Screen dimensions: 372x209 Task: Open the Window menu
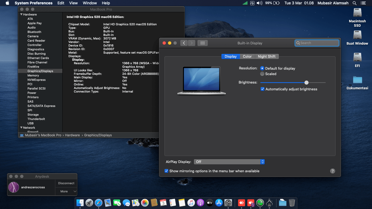(x=90, y=3)
